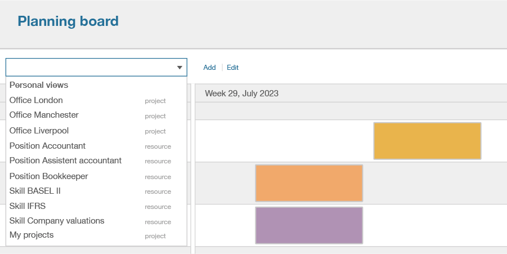Image resolution: width=507 pixels, height=254 pixels.
Task: Select Office Liverpool view
Action: point(96,131)
